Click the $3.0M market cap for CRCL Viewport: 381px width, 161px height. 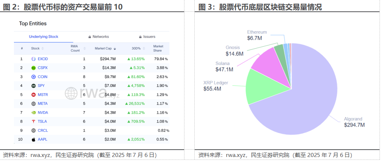click(x=110, y=131)
